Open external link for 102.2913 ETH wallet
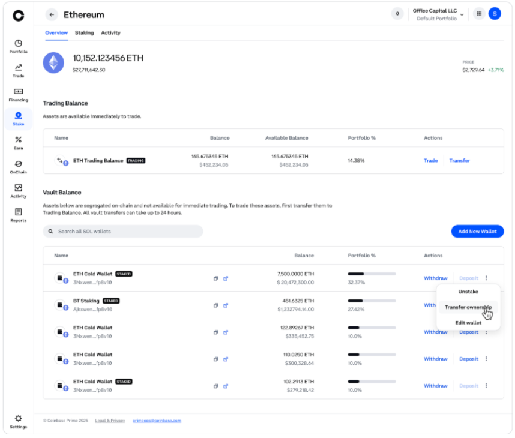This screenshot has height=438, width=515. coord(226,386)
